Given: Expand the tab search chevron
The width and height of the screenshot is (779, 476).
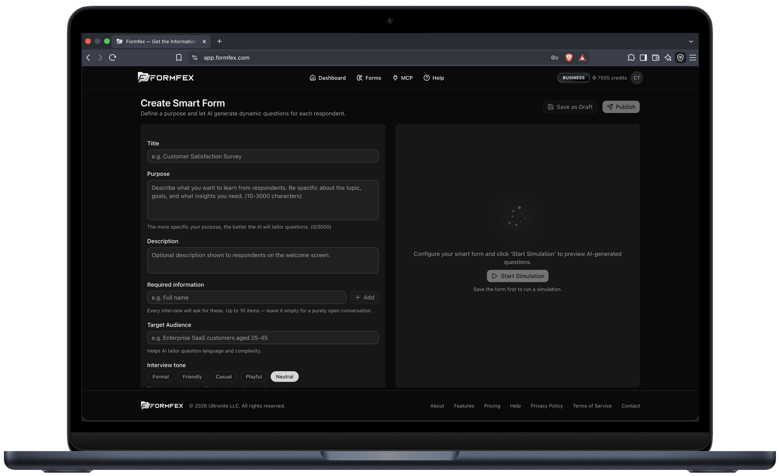Looking at the screenshot, I should coord(691,41).
